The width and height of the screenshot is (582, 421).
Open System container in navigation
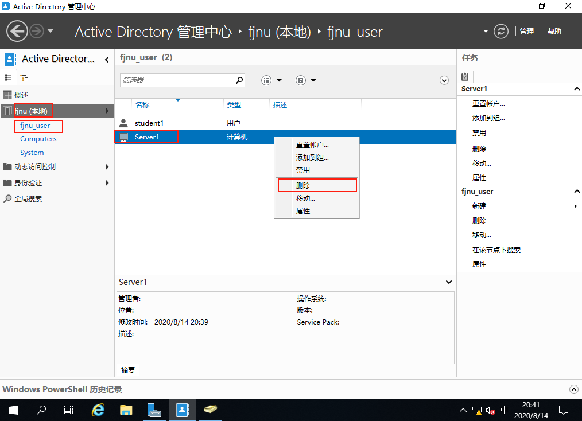click(32, 153)
